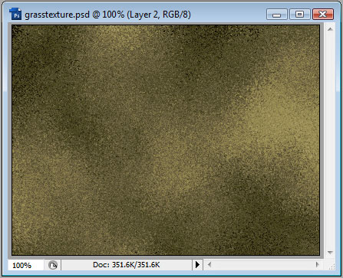Click the vertical scrollbar down arrow

pos(330,252)
